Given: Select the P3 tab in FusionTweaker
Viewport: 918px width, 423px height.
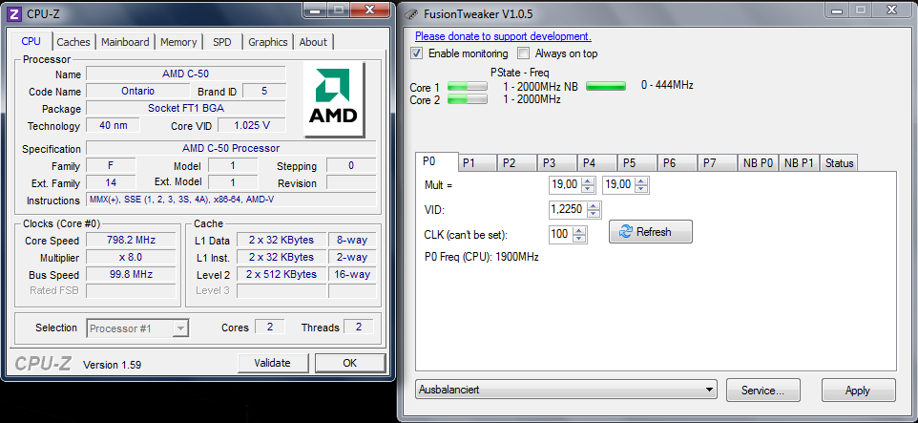Looking at the screenshot, I should tap(557, 163).
